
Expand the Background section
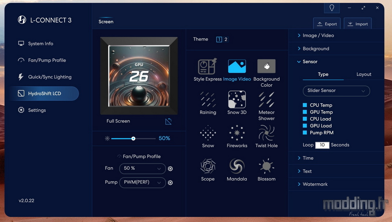(336, 49)
